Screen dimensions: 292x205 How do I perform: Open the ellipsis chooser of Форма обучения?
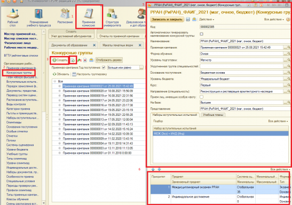[285, 54]
